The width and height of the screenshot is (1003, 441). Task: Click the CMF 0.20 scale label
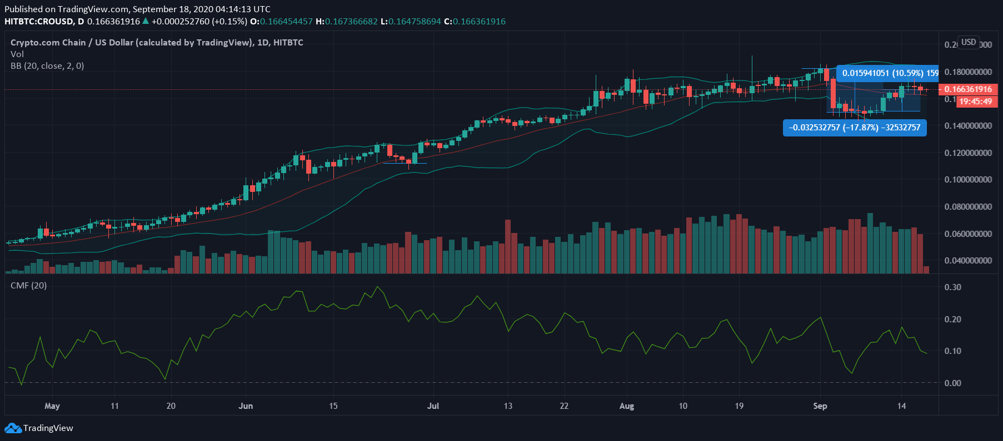pyautogui.click(x=952, y=319)
